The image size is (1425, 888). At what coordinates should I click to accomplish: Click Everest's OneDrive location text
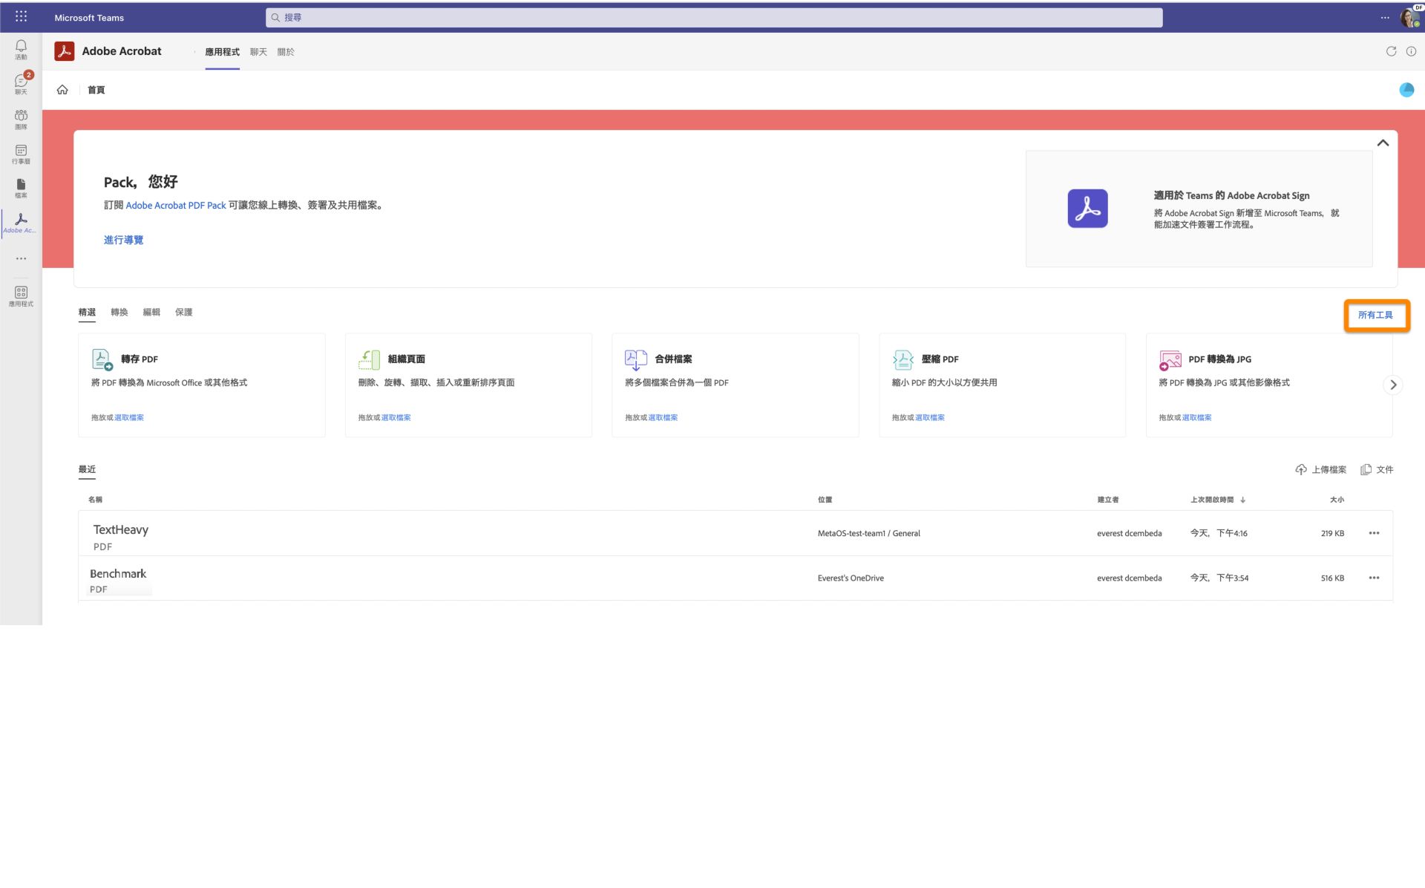click(x=851, y=578)
